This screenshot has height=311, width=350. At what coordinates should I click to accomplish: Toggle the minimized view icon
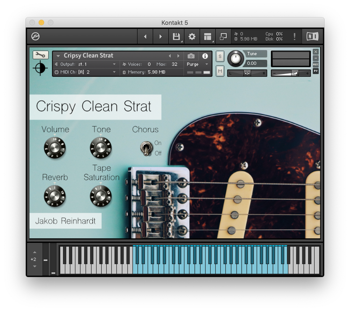pyautogui.click(x=223, y=36)
